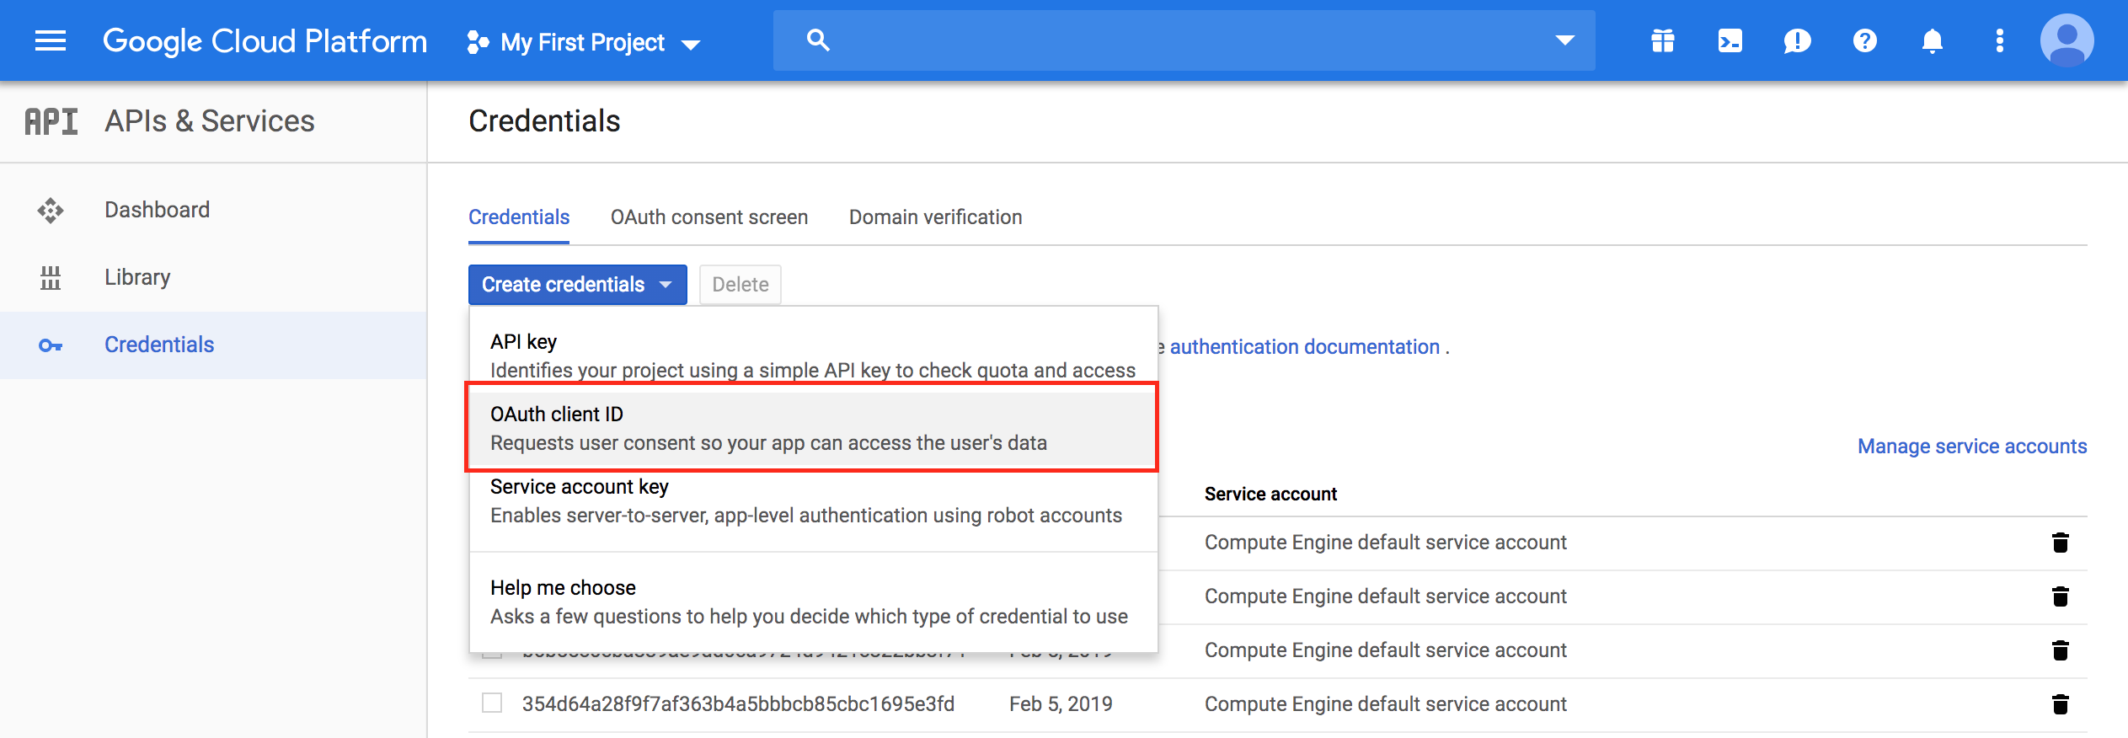Click the Dashboard icon in sidebar
This screenshot has width=2128, height=738.
[51, 210]
